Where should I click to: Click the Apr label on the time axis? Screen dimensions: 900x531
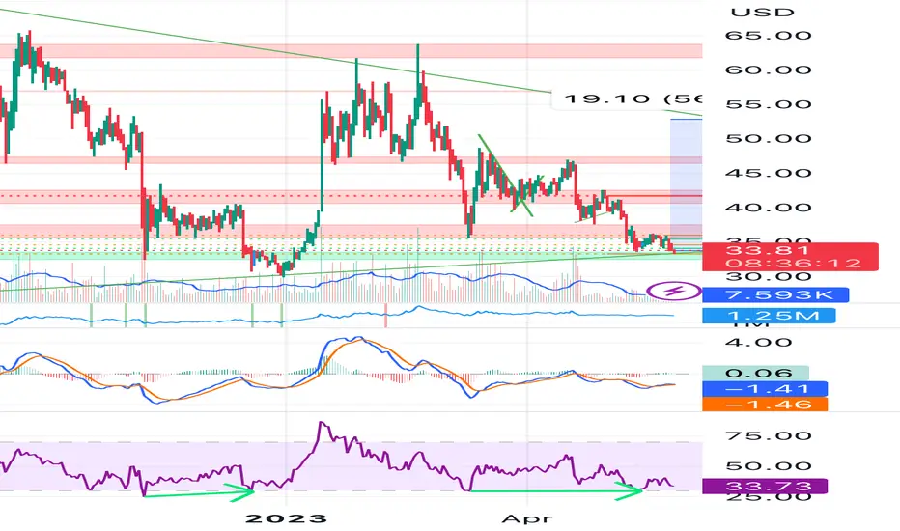click(x=527, y=519)
